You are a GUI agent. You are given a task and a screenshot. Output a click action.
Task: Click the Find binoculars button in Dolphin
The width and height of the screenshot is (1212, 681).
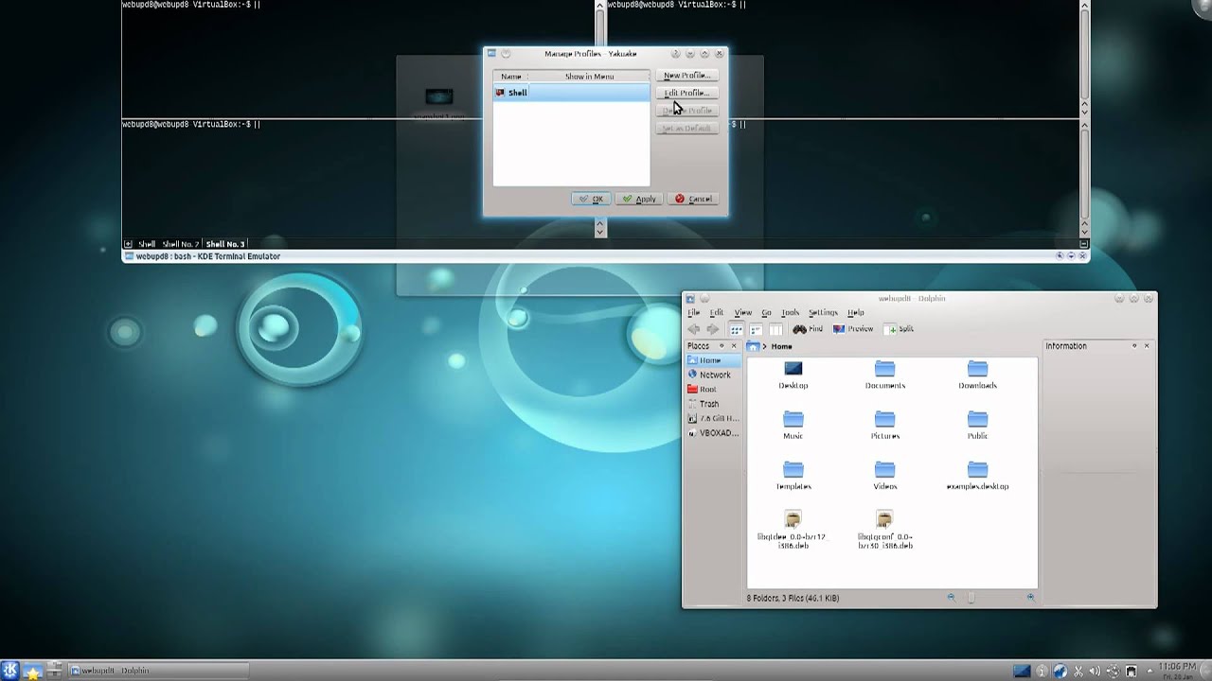pos(808,329)
